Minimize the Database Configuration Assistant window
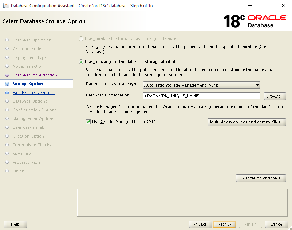The image size is (292, 230). tap(250, 5)
